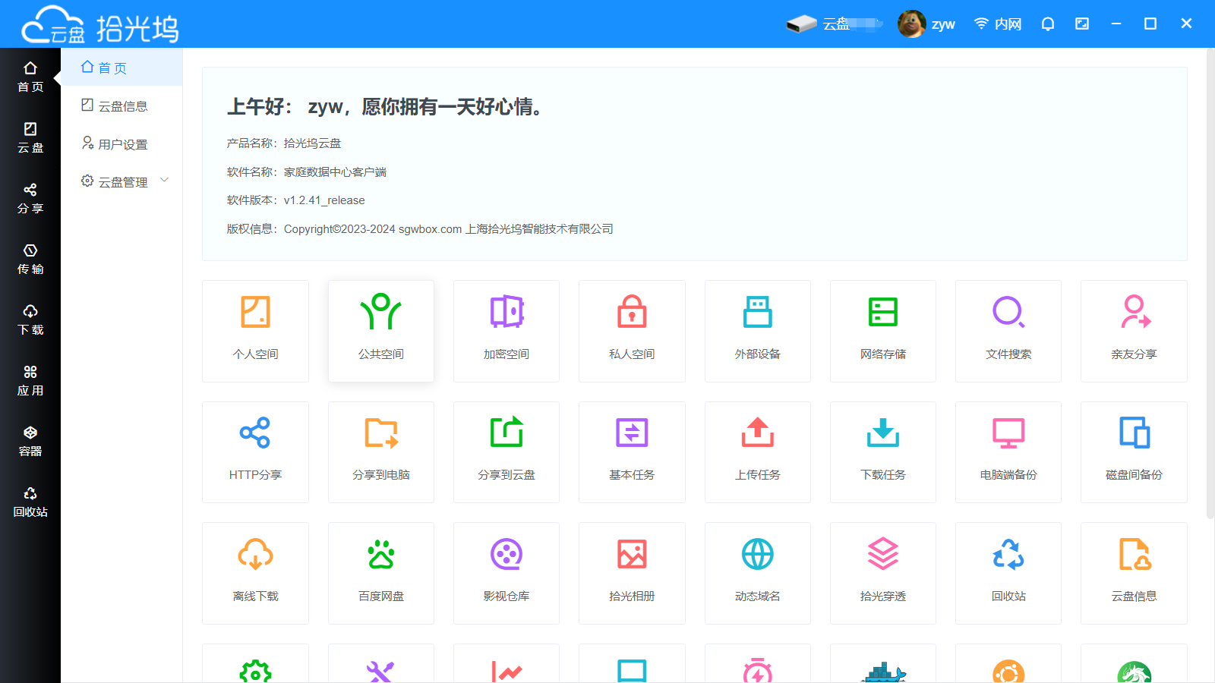Click the pink stopwatch icon tile
Viewport: 1215px width, 683px height.
(758, 664)
